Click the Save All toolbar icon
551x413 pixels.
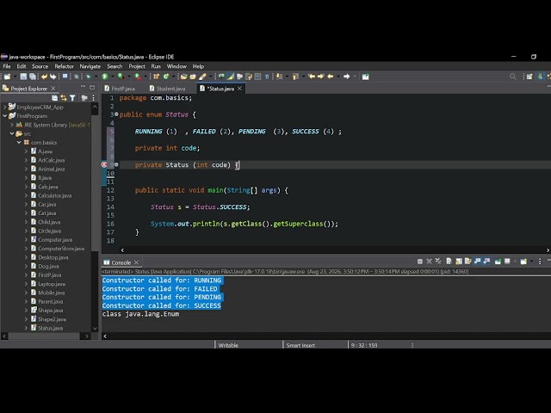[x=33, y=77]
